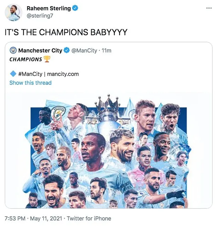Click the bold CHAMPIONS quoted tweet text

[x=25, y=59]
